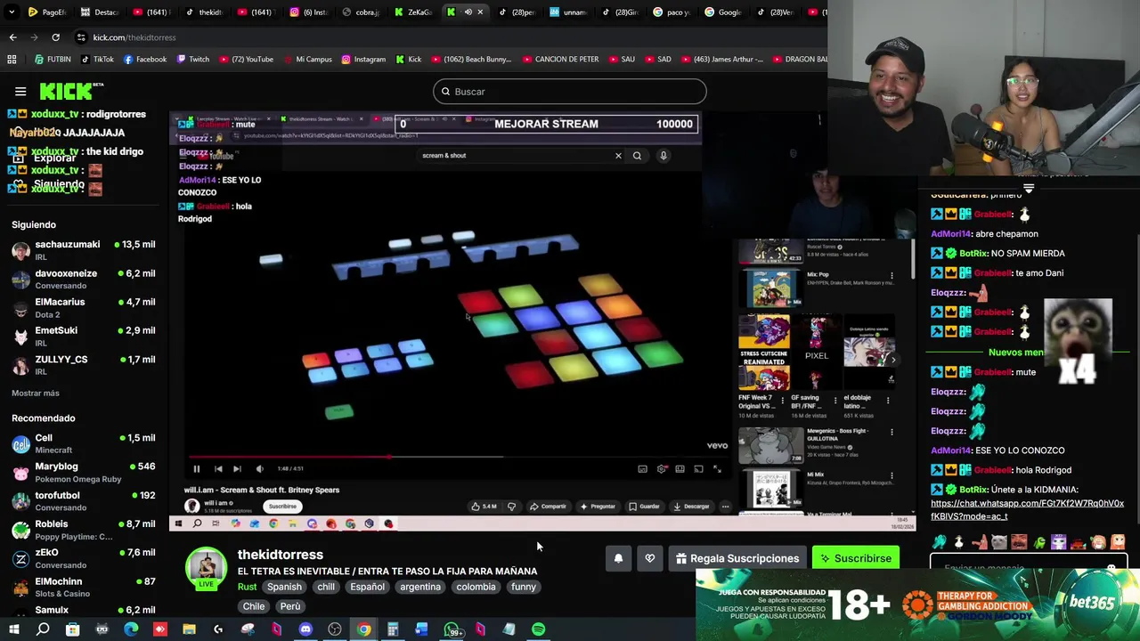The width and height of the screenshot is (1140, 641).
Task: Open the three-dot more actions under video
Action: 725,507
